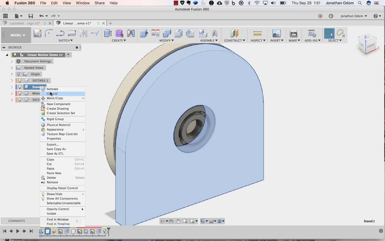This screenshot has height=241, width=385.
Task: Switch to the Locomoti...ings v2 document tab
Action: coord(25,23)
